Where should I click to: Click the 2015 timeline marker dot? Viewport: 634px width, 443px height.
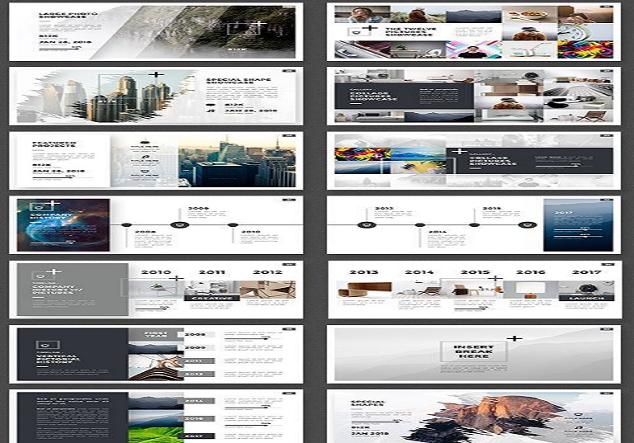[474, 224]
